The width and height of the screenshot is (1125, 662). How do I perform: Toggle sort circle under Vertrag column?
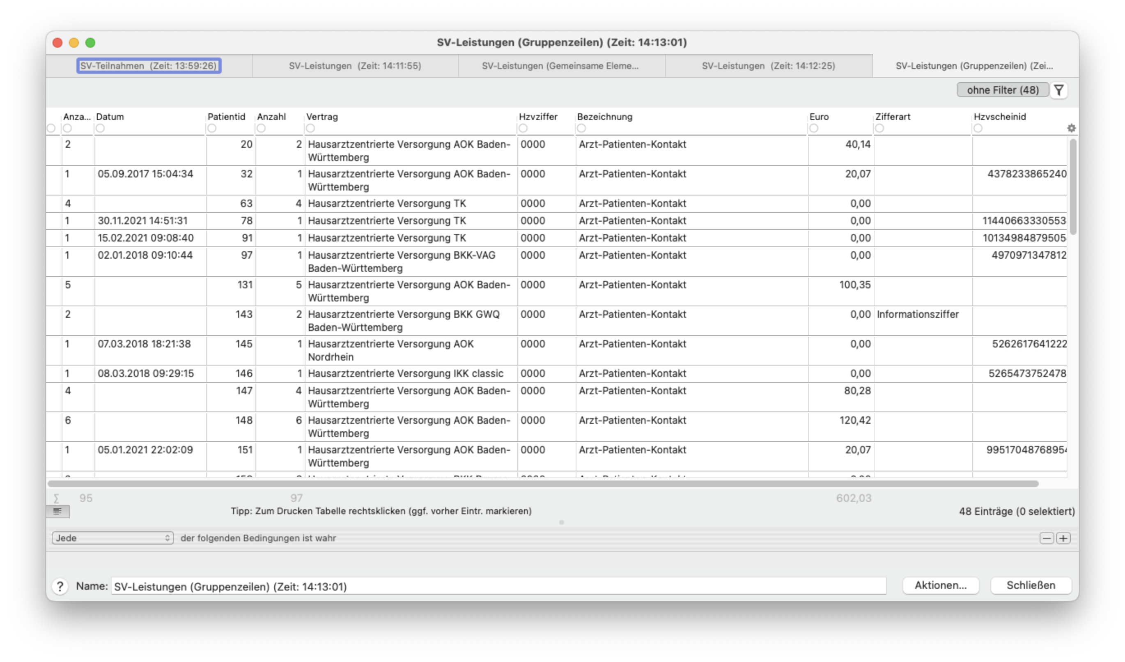(x=310, y=129)
